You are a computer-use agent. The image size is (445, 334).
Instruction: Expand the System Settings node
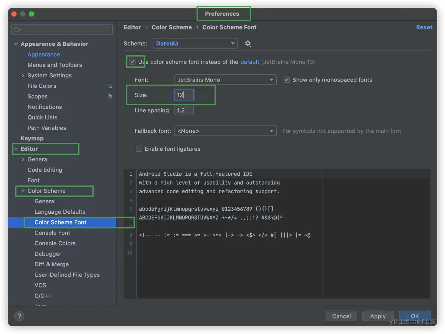coord(23,75)
